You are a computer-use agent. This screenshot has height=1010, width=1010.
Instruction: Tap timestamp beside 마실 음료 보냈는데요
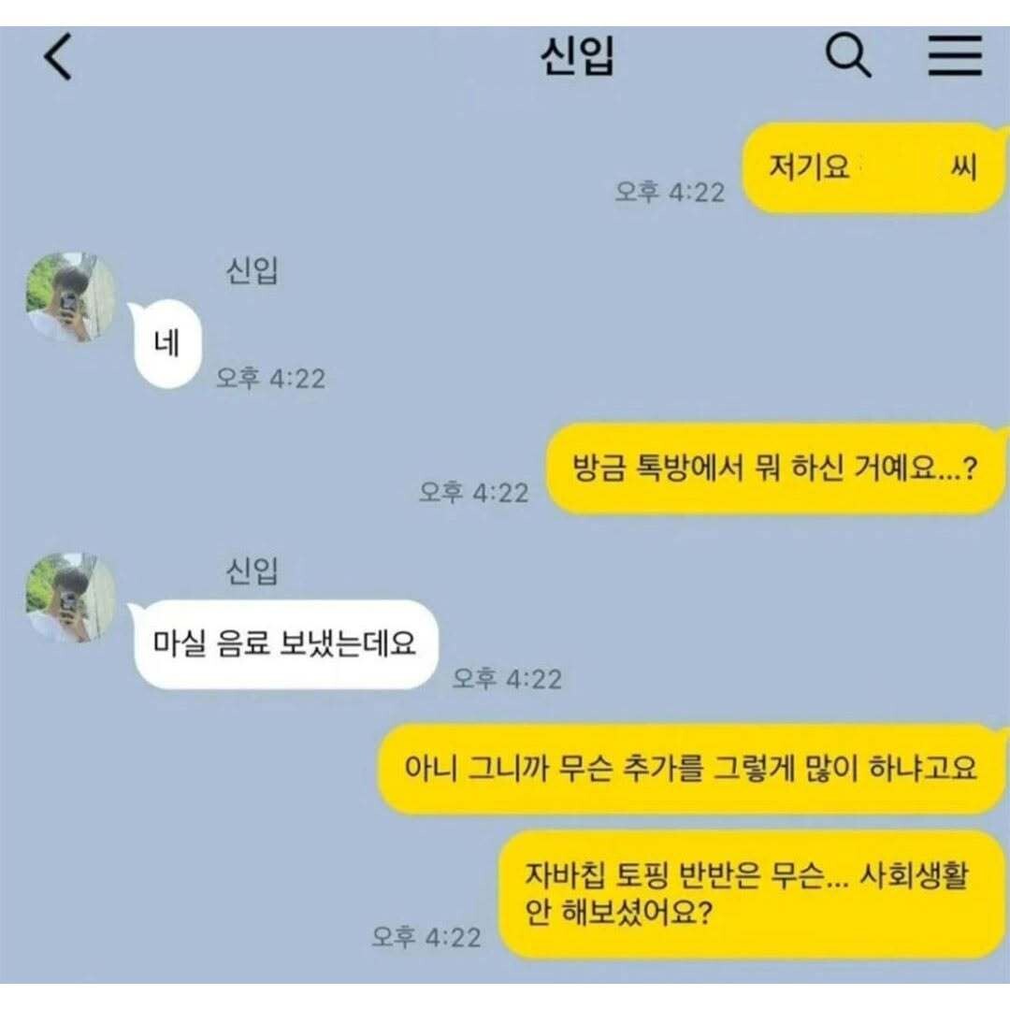point(507,678)
